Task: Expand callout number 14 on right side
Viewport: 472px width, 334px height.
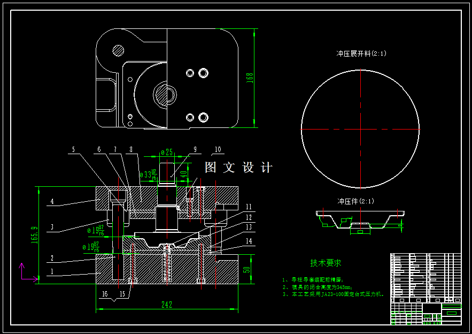Action: coord(249,241)
